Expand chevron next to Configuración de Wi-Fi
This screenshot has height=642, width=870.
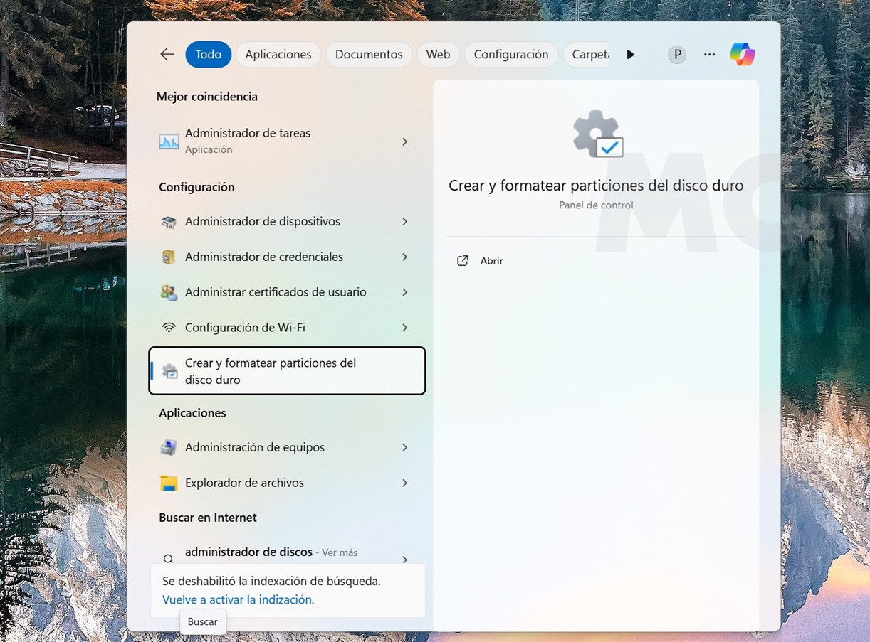coord(404,328)
